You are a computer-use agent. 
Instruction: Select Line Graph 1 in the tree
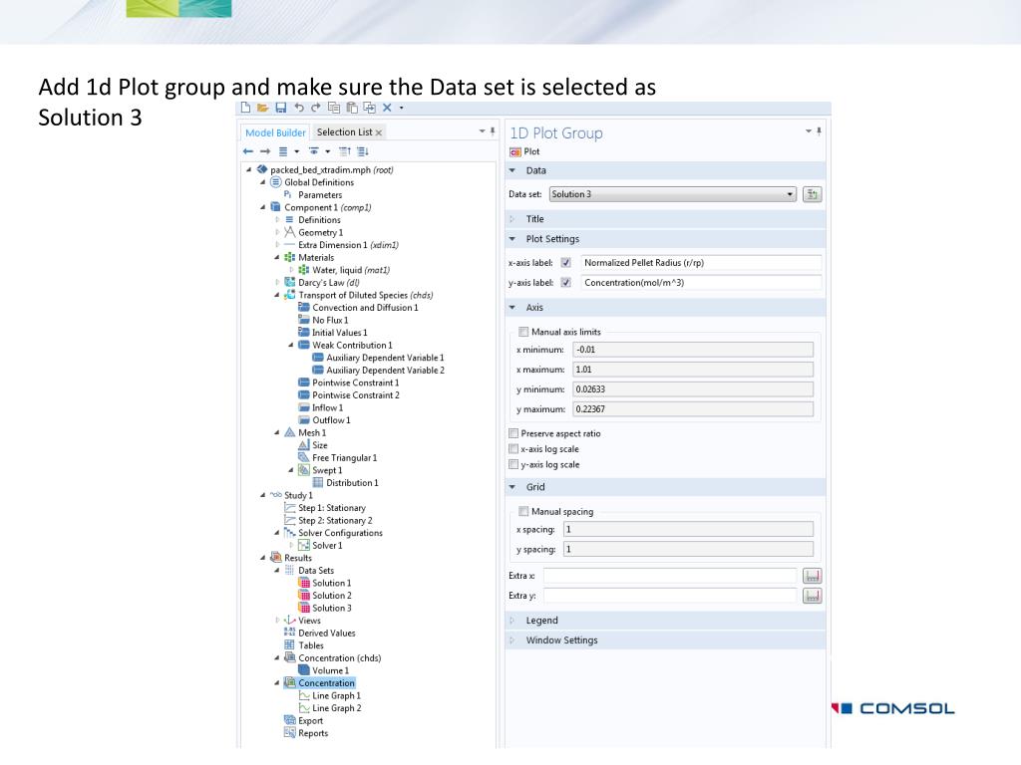[336, 695]
